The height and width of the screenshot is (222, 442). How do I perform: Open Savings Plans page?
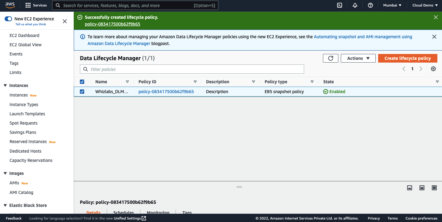23,132
